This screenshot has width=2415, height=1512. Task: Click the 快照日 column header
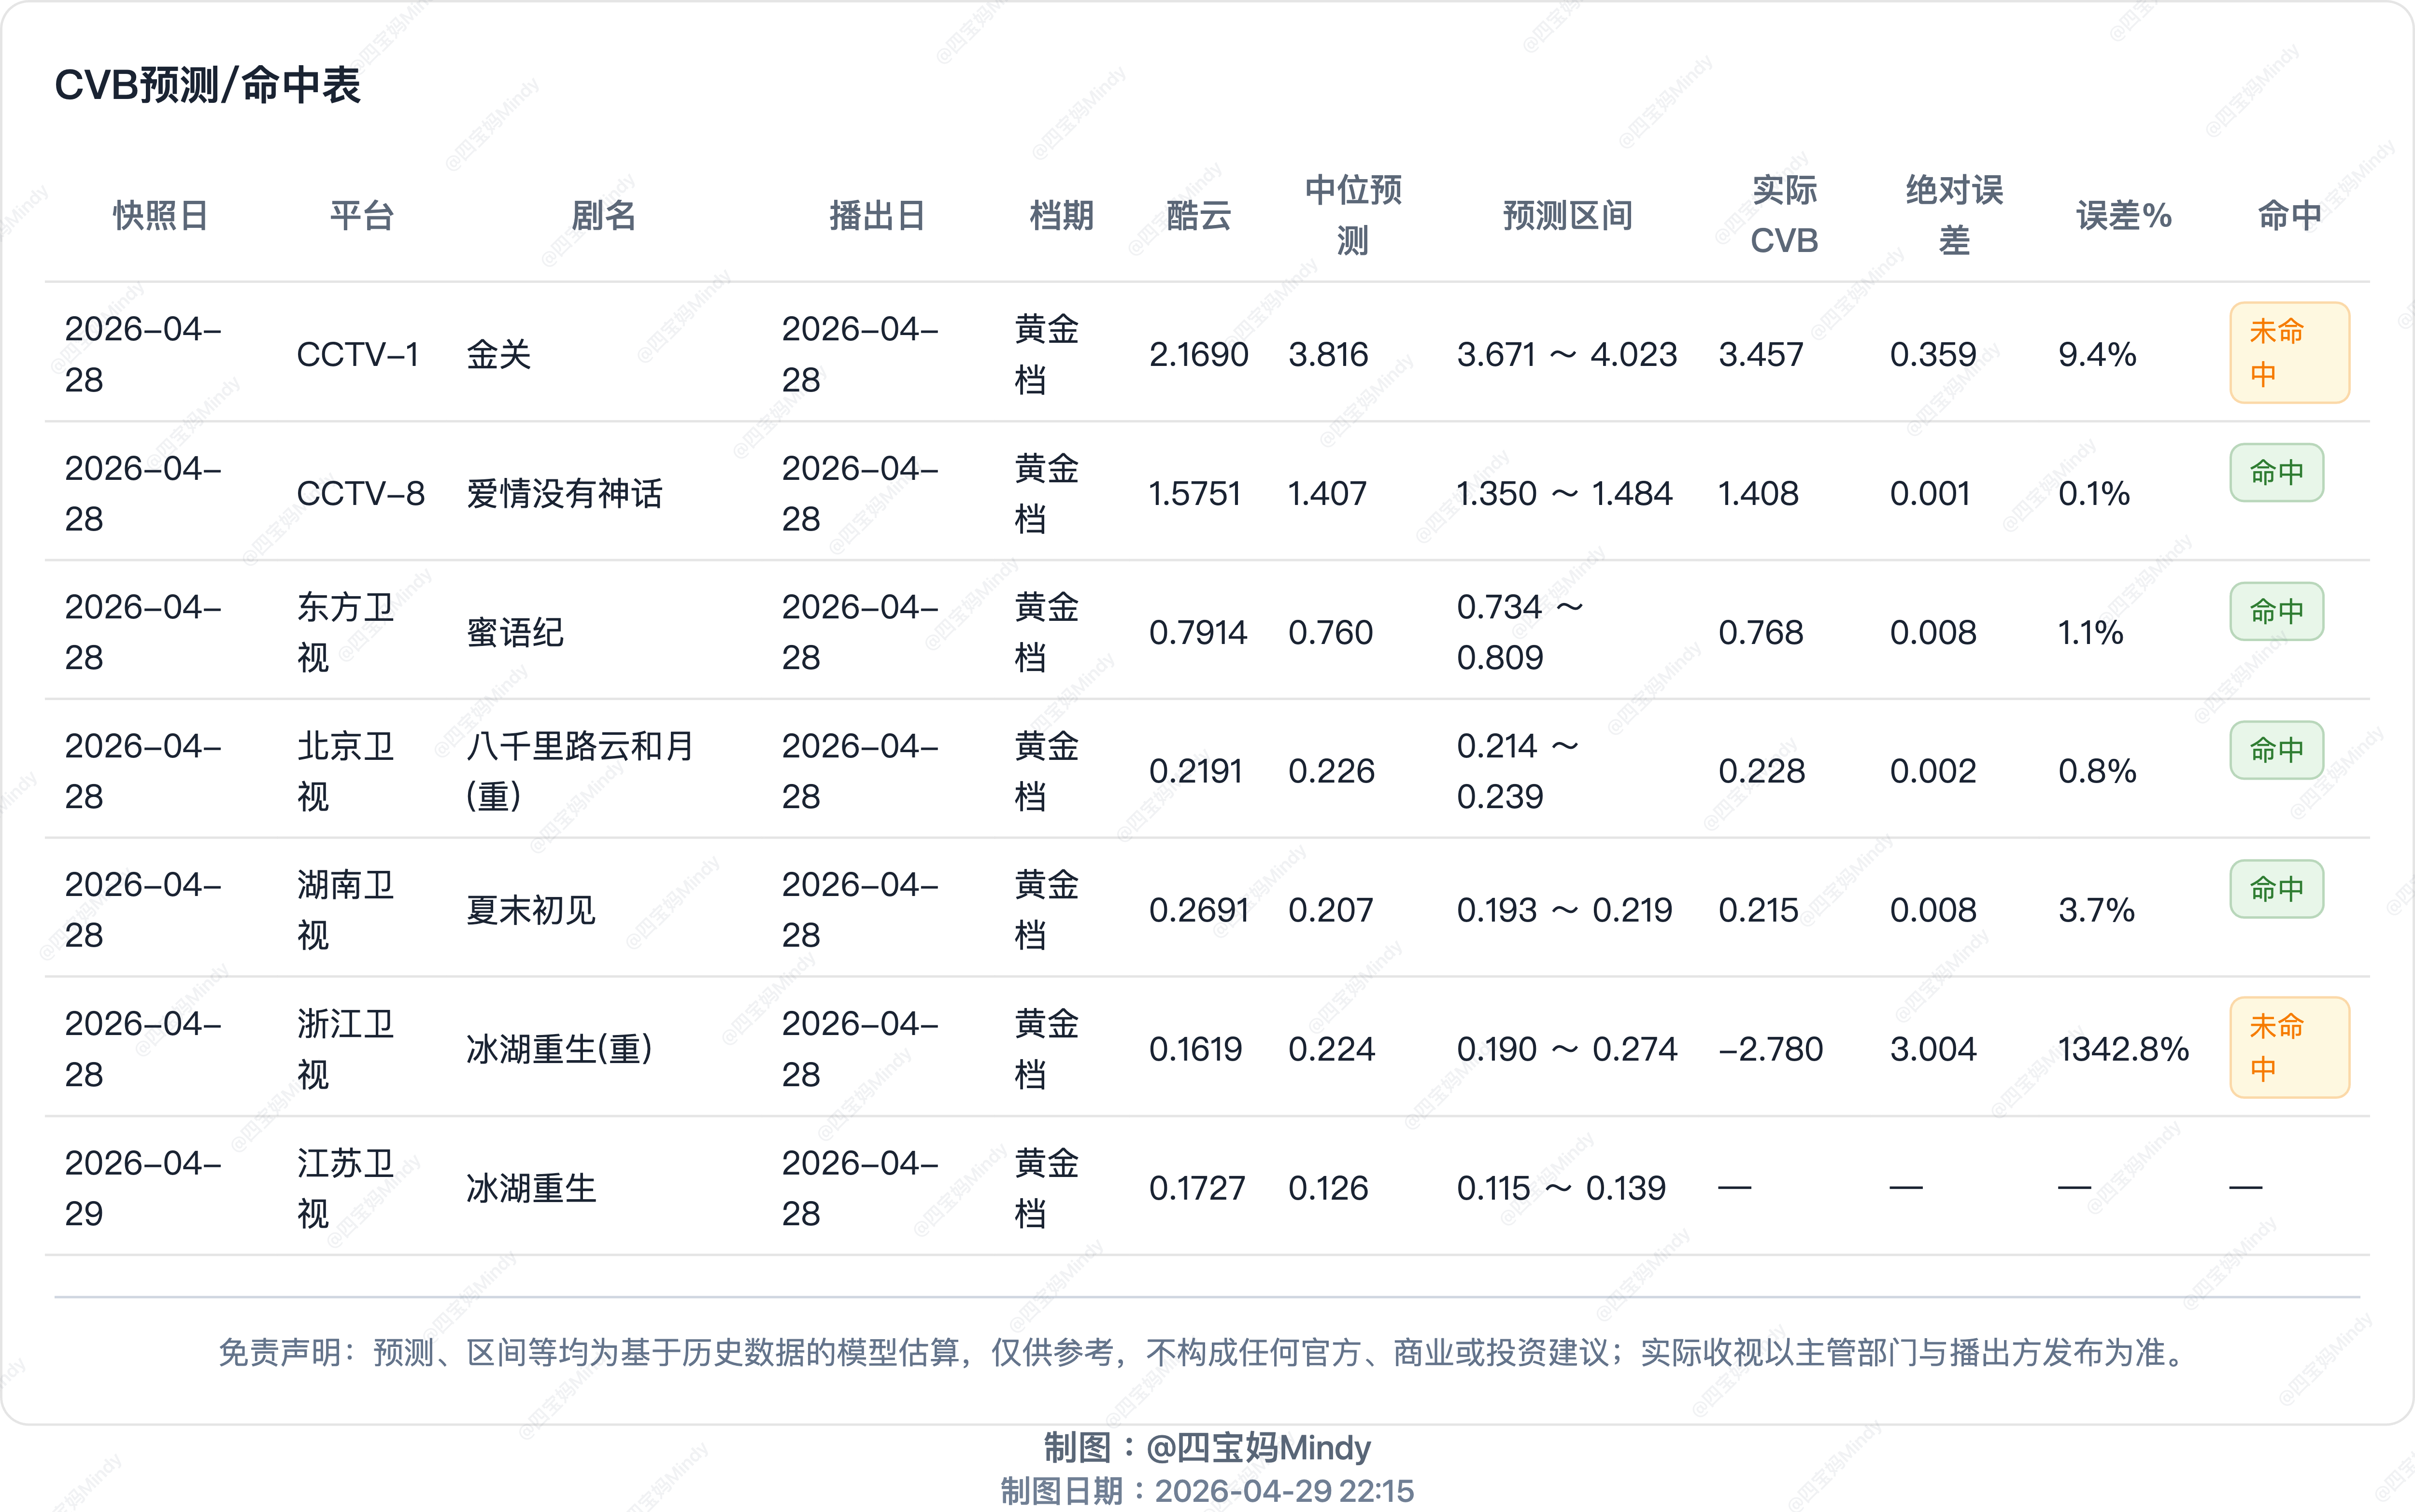point(160,215)
